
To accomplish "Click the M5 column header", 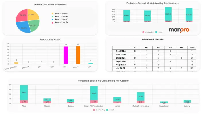I will (x=182, y=48).
